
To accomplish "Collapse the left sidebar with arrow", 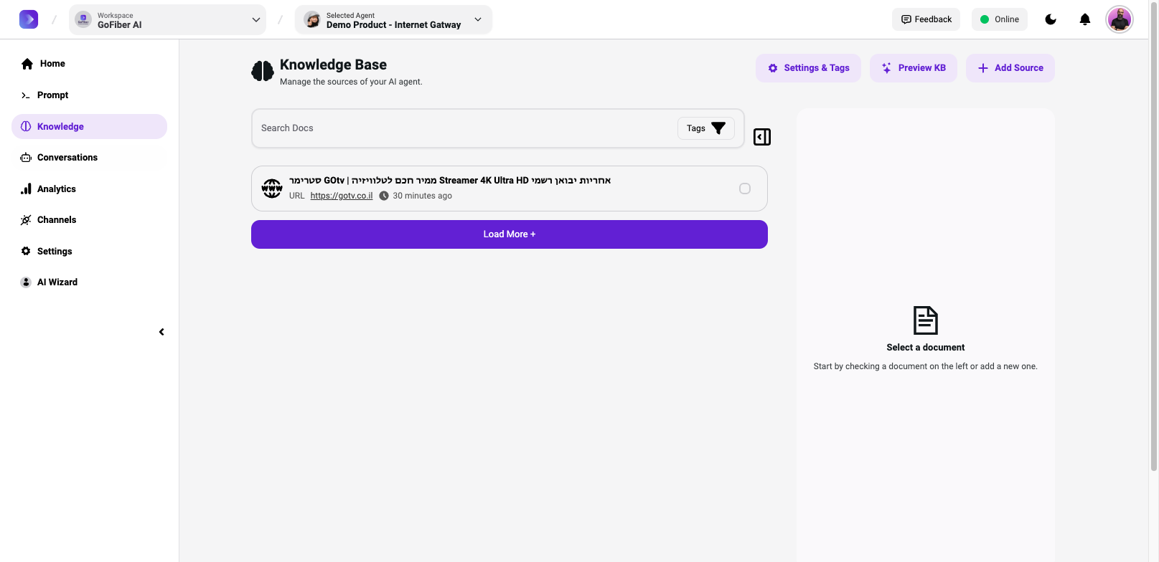I will (x=161, y=332).
